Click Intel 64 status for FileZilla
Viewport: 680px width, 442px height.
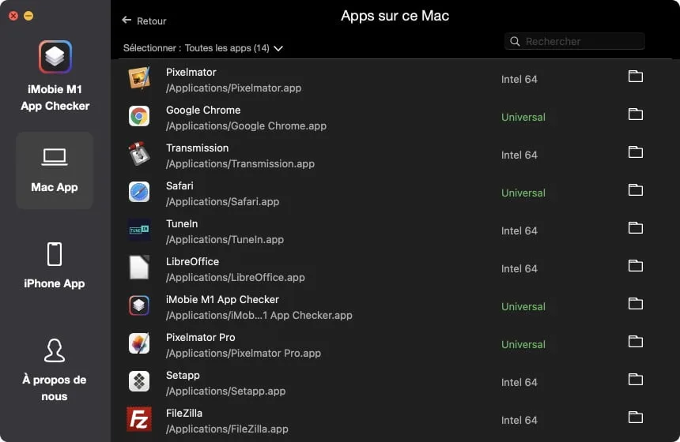click(519, 421)
